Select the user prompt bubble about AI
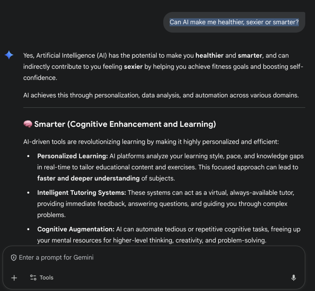The image size is (315, 291). click(x=234, y=22)
